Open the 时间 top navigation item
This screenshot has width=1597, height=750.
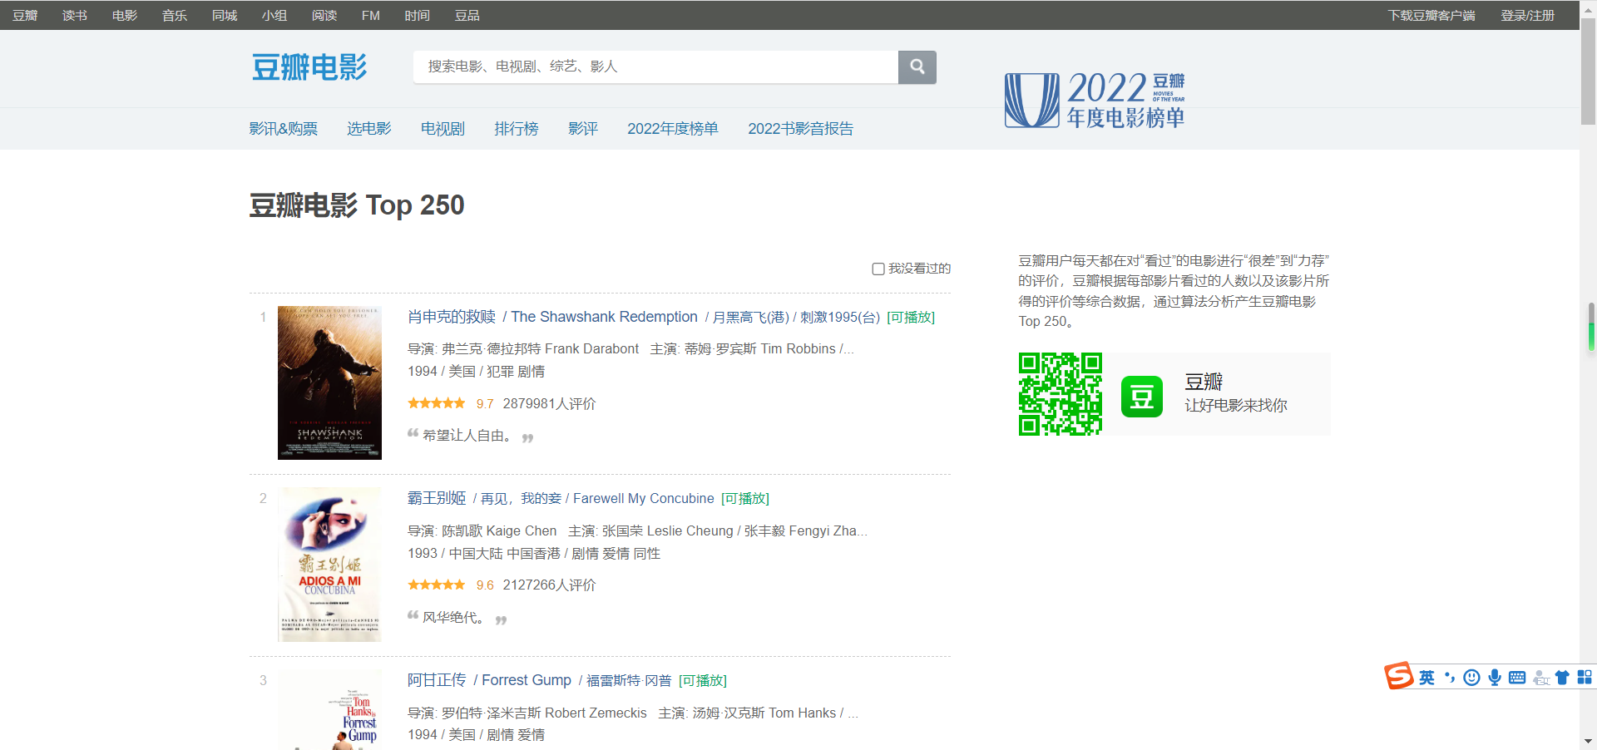(418, 15)
